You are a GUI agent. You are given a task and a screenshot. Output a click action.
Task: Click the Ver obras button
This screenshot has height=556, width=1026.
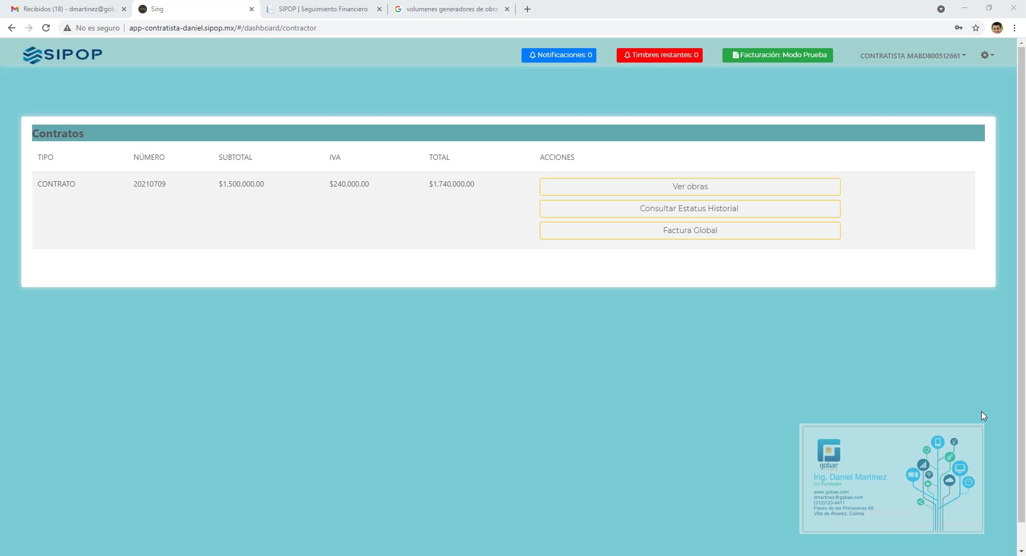(x=690, y=186)
